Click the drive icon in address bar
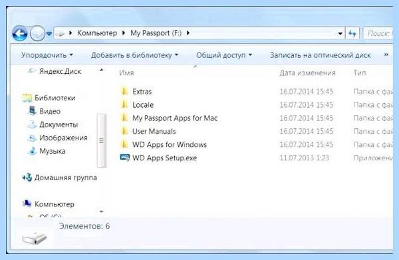The width and height of the screenshot is (399, 260). (60, 33)
